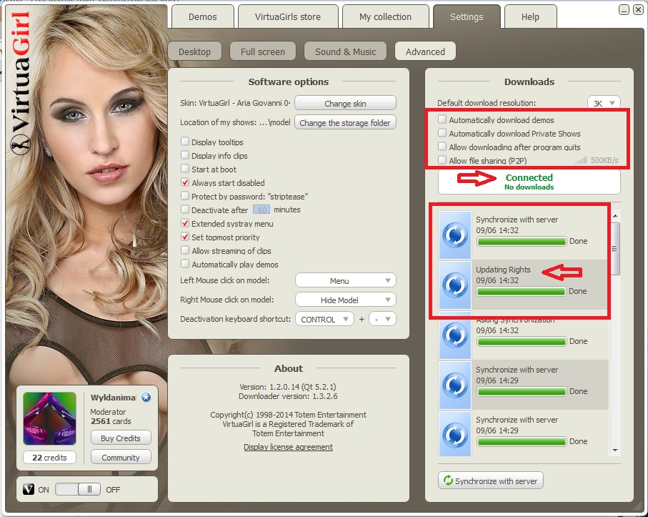Click the V logo icon beside ON
The image size is (648, 517).
tap(28, 489)
